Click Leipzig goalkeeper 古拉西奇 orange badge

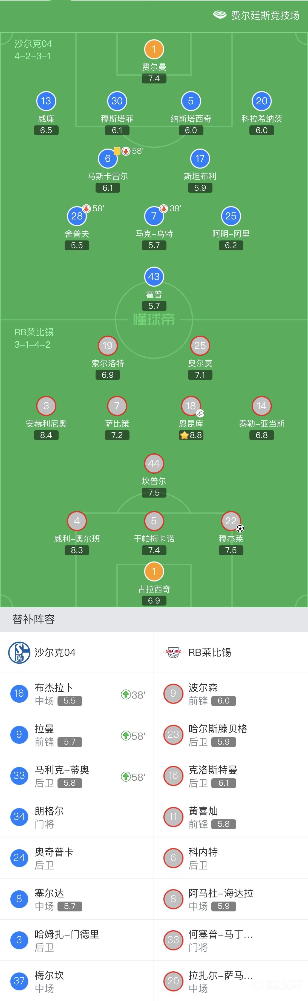154,571
